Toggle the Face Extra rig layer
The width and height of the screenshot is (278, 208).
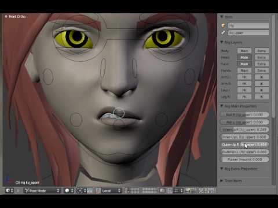tap(262, 64)
